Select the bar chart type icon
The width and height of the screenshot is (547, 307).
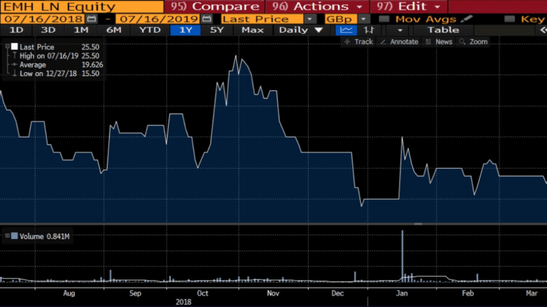(x=369, y=30)
